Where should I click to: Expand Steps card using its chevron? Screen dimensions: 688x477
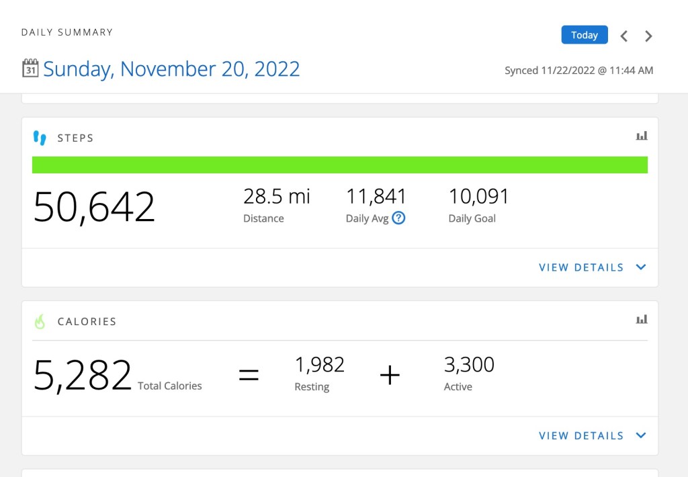point(641,267)
